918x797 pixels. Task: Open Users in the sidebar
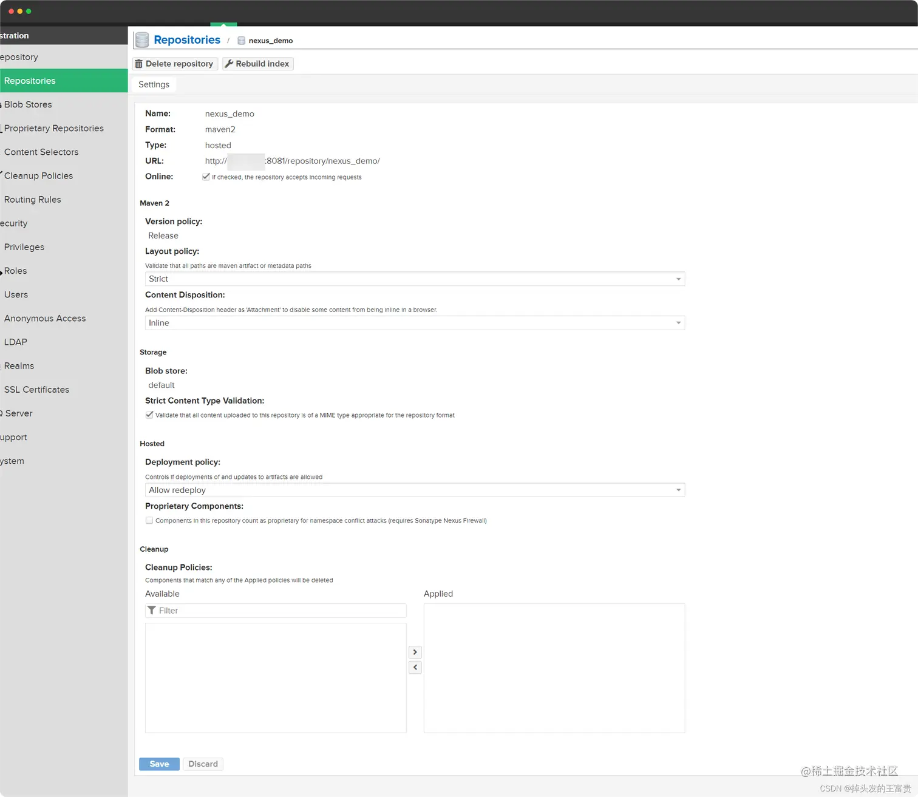(64, 294)
